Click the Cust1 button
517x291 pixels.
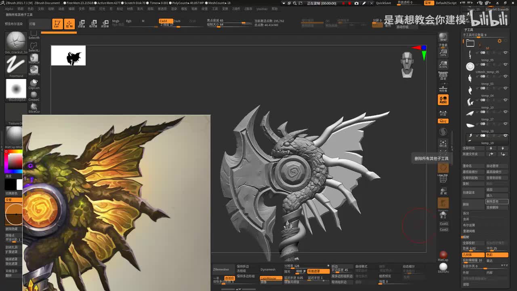click(444, 224)
